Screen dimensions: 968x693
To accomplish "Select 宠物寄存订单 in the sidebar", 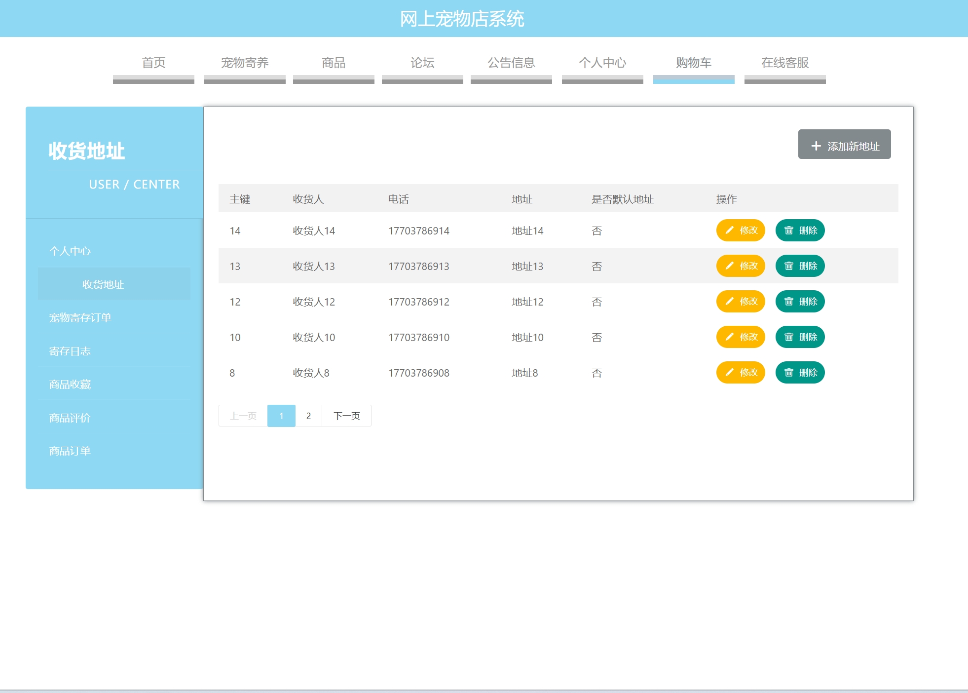I will tap(80, 318).
